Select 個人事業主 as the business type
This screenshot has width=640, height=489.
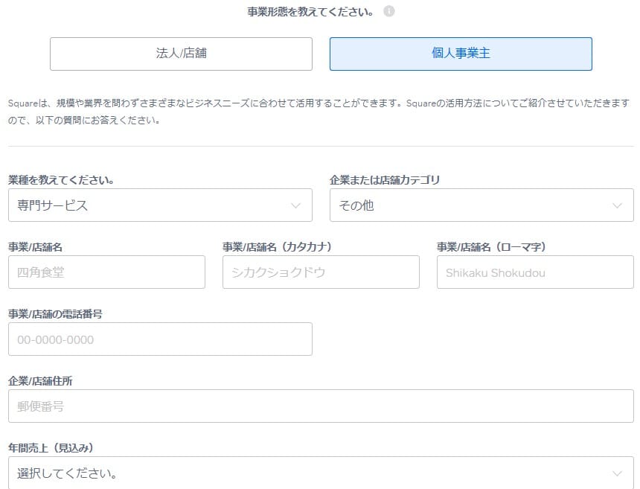click(461, 54)
